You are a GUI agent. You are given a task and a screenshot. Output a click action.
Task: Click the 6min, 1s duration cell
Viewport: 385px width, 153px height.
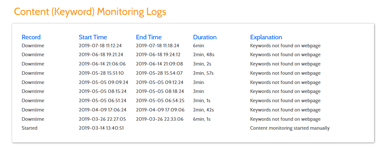[202, 119]
